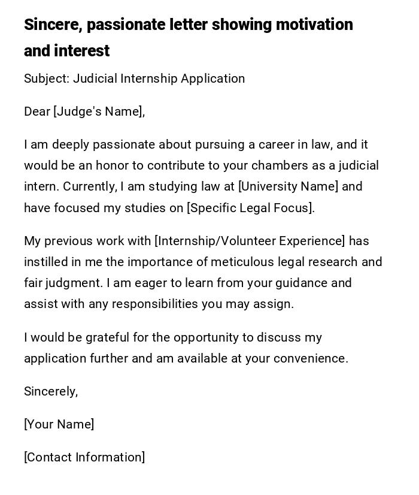Viewport: 419px width, 495px height.
Task: Click the text "My previous work with"
Action: pyautogui.click(x=87, y=241)
